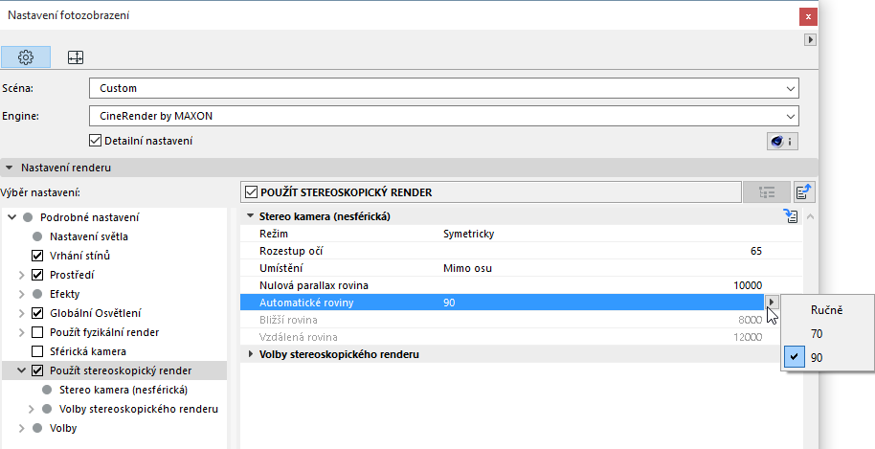Screen dimensions: 875x449
Task: Select Nastavení světla in the settings tree
Action: point(89,236)
